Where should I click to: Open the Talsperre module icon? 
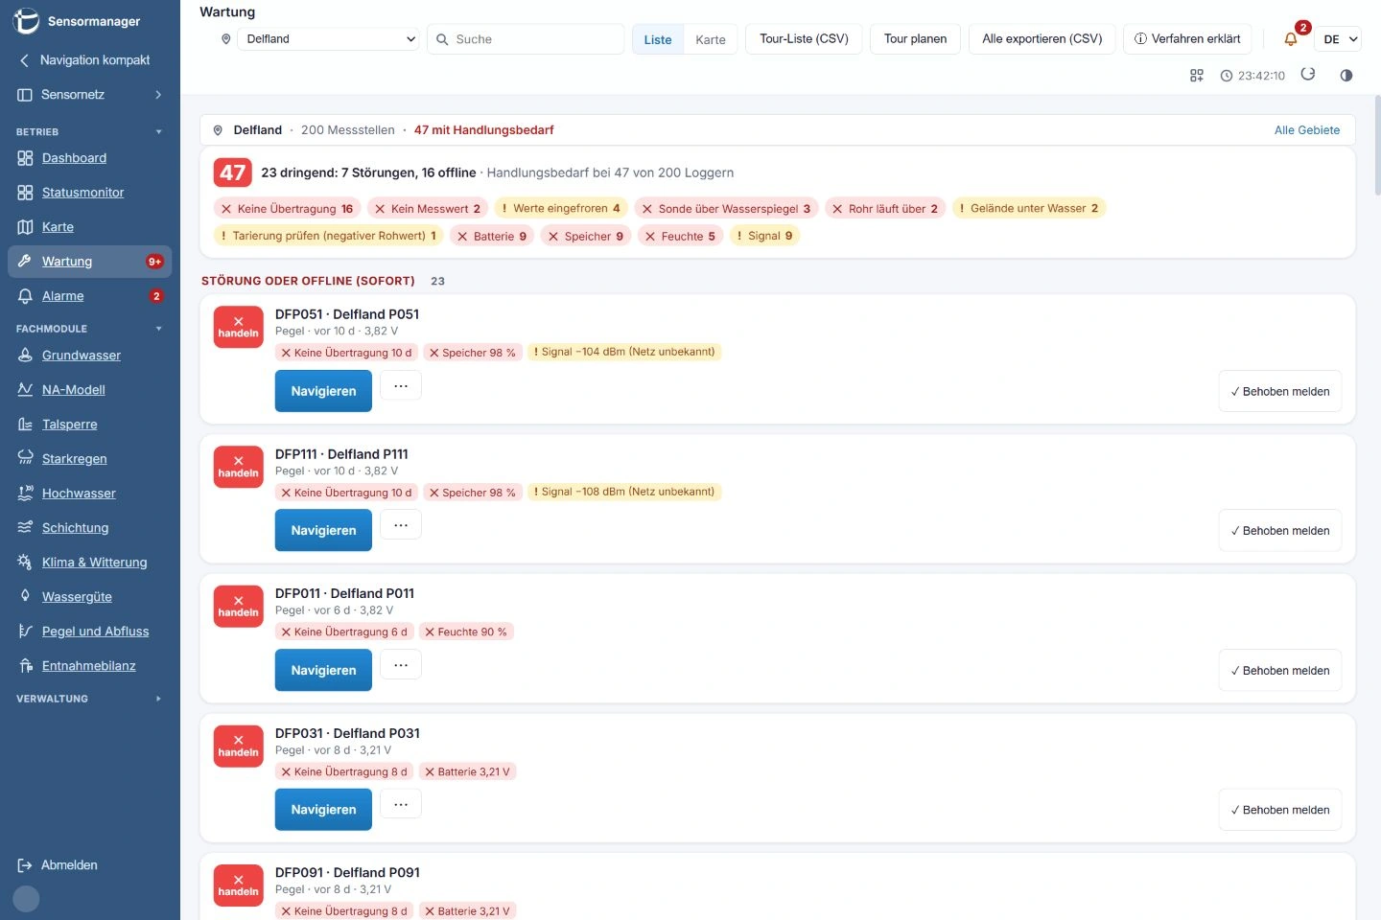25,425
